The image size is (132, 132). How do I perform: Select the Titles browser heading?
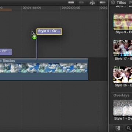click(x=121, y=3)
